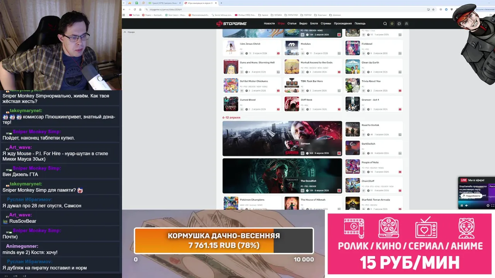Viewport: 495px width, 278px height.
Task: Click the Подробности button in live player
Action: click(x=471, y=196)
